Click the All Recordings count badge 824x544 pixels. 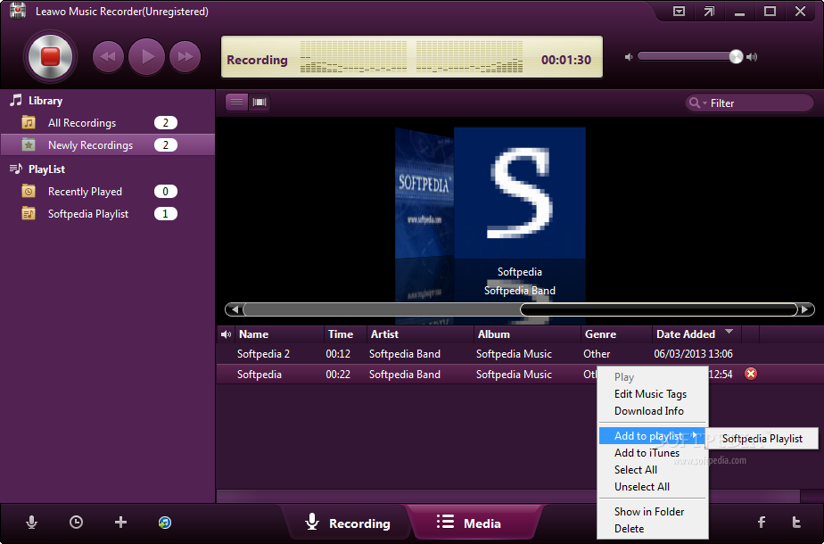coord(166,123)
